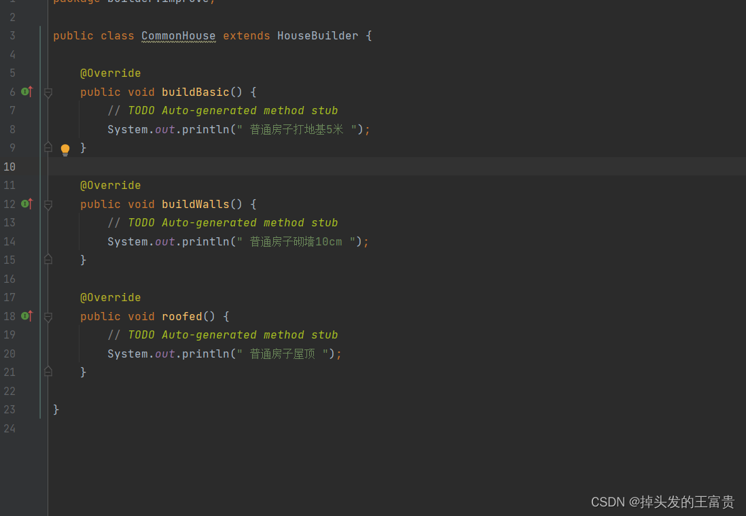Click the @Override annotation above roofed
This screenshot has height=516, width=746.
click(110, 298)
